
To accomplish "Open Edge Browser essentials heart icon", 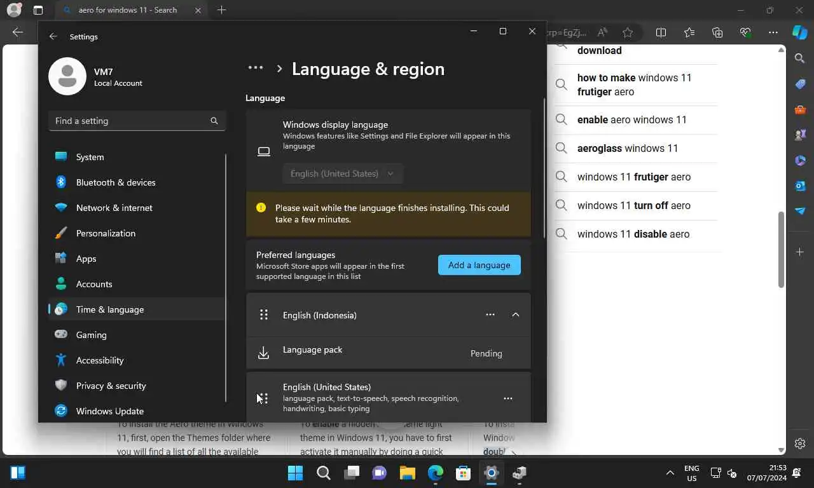I will coord(745,32).
